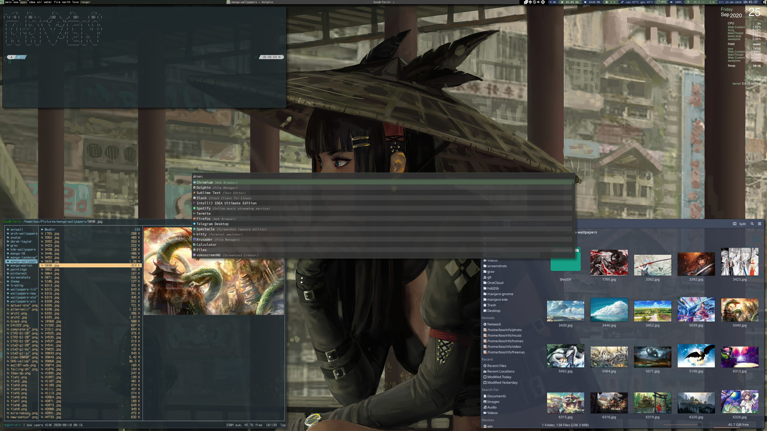Switch to the 'ranger' workspace tag
This screenshot has width=767, height=431.
point(85,2)
